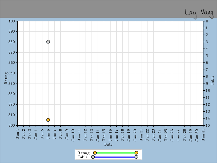
Task: Click the left gray marker in legend
Action: 93,157
